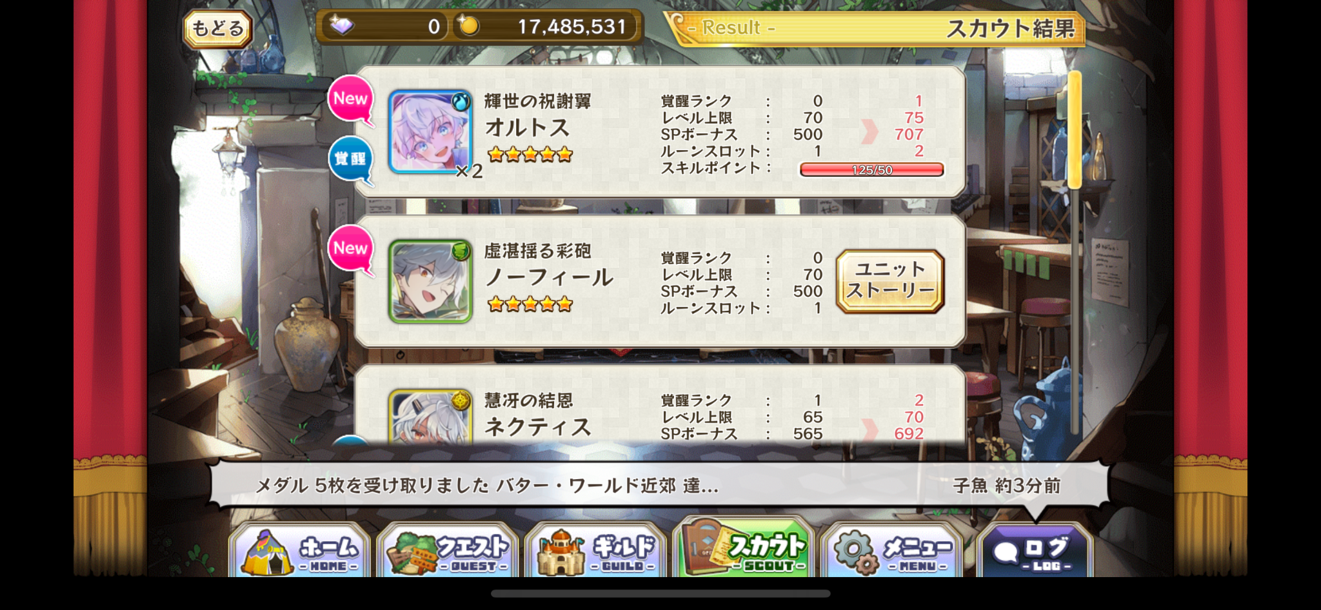Open the ユニットストーリー button for ノーフィール
Screen dimensions: 1321x610
(890, 281)
